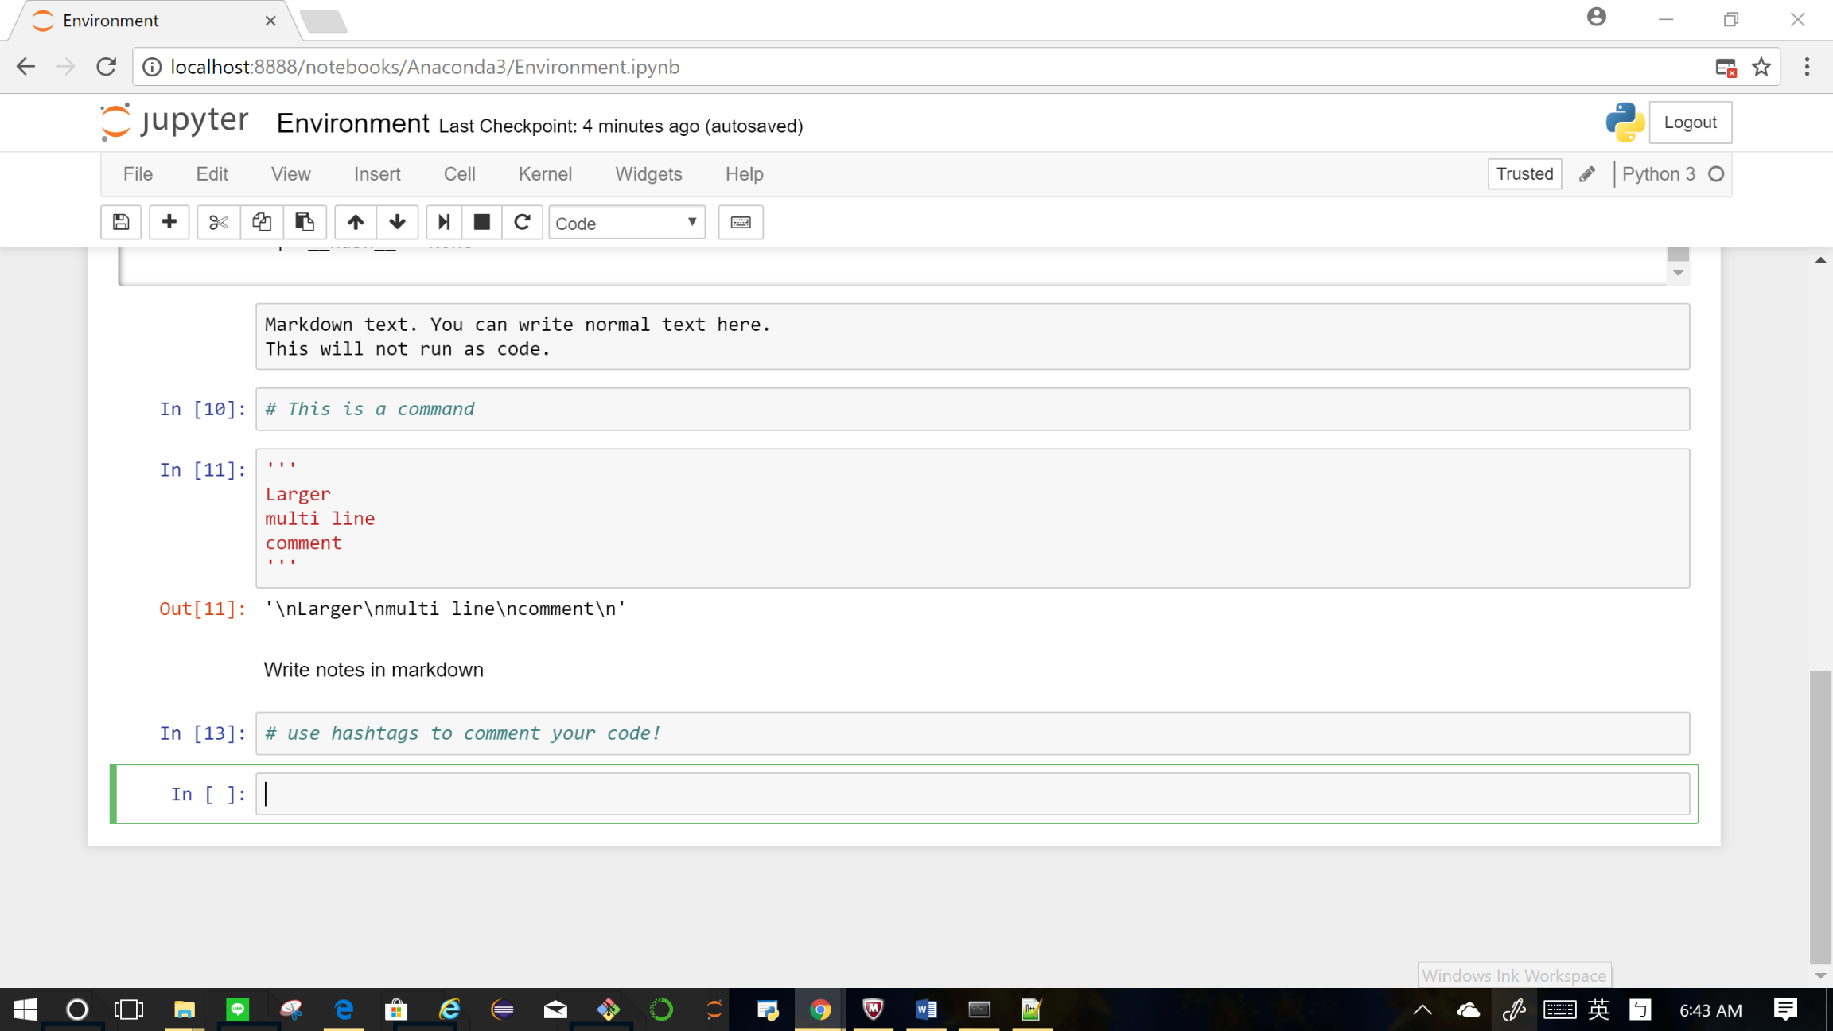Viewport: 1833px width, 1031px height.
Task: Open the cell type dropdown showing Code
Action: click(626, 223)
